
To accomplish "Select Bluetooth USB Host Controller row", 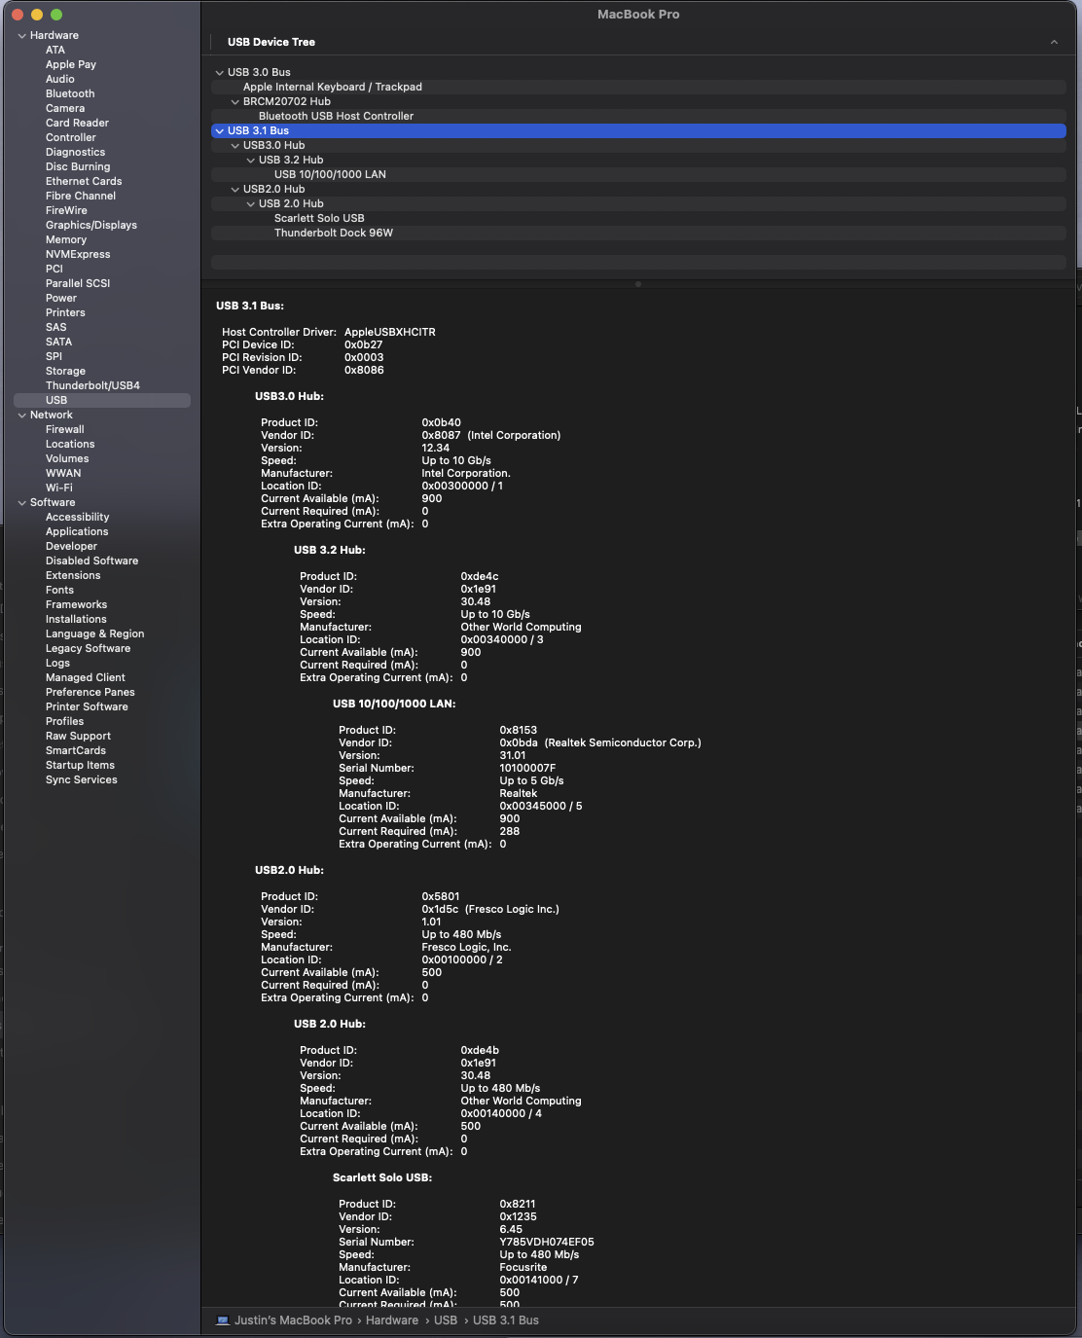I will (x=638, y=117).
